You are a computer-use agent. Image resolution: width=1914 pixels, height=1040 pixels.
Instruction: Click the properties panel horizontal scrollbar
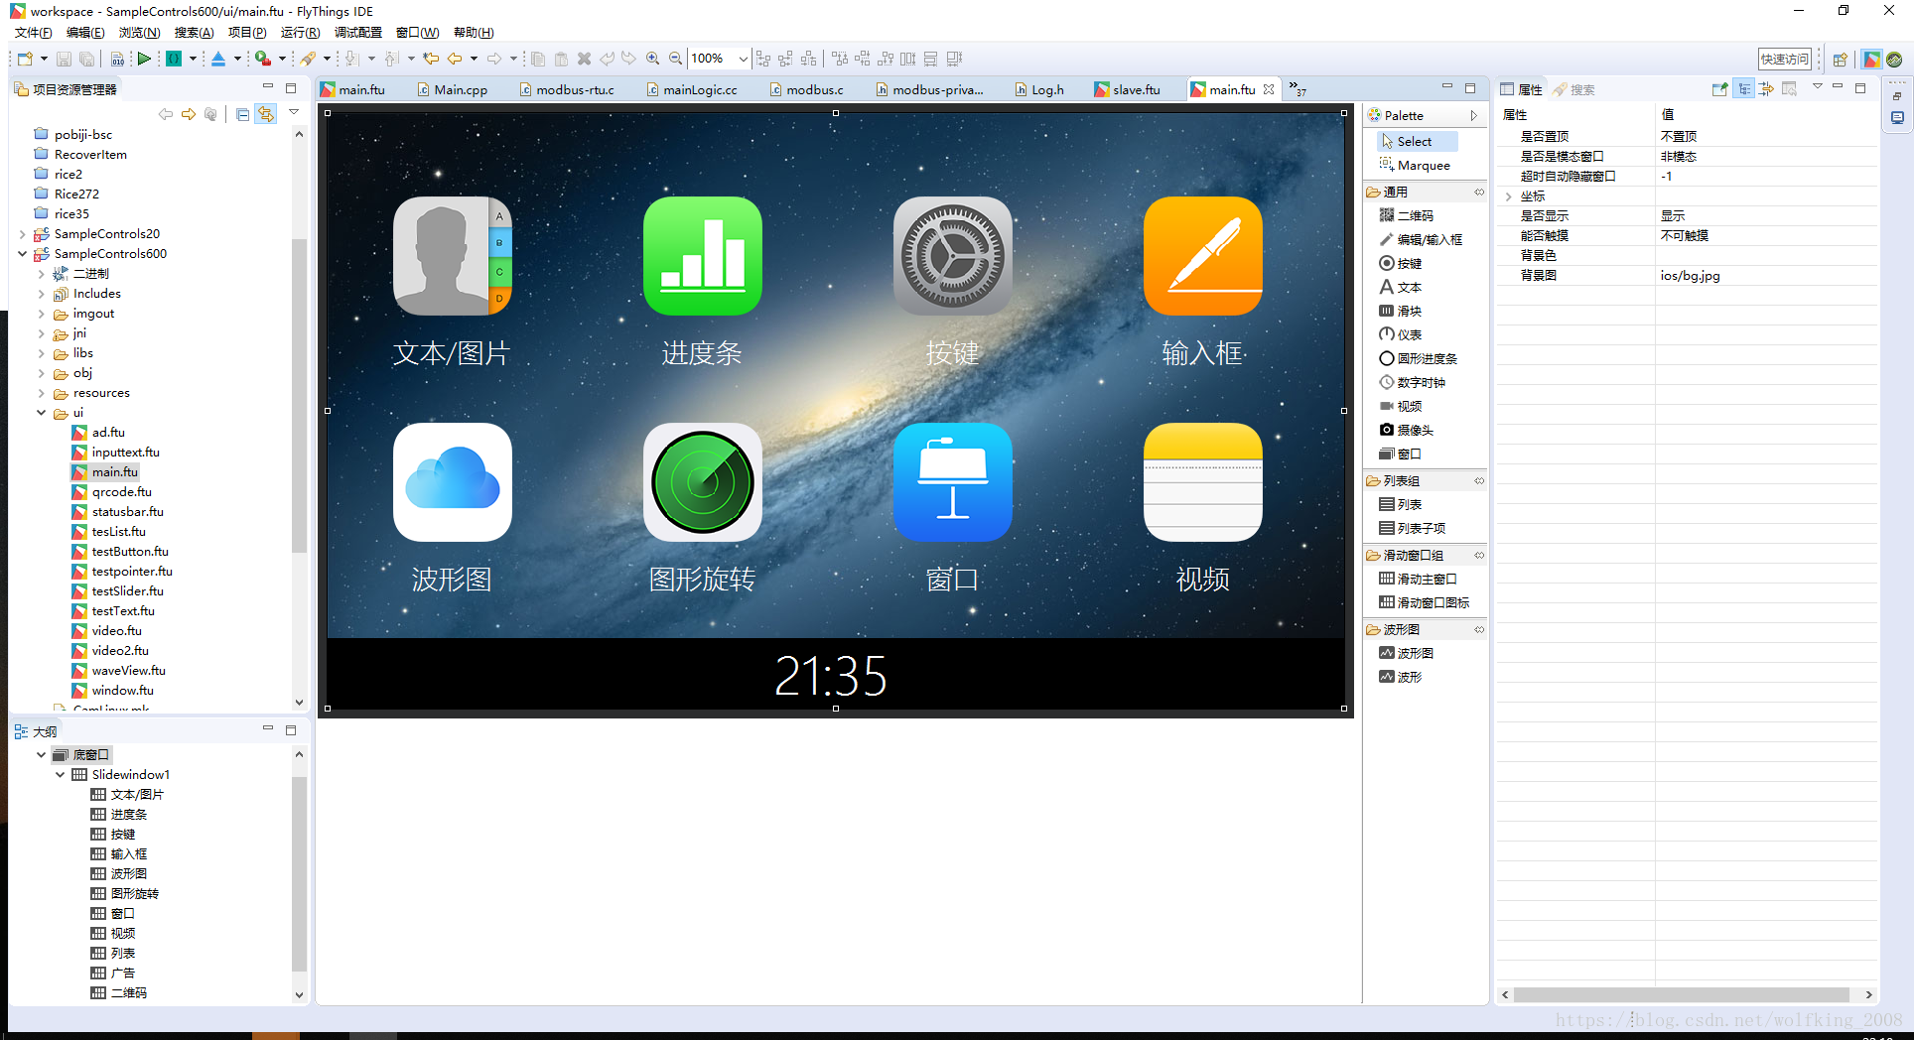click(x=1681, y=995)
